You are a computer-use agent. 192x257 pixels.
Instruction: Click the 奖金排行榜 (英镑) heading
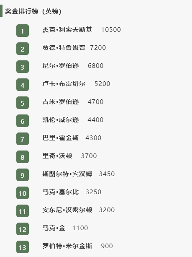33,11
